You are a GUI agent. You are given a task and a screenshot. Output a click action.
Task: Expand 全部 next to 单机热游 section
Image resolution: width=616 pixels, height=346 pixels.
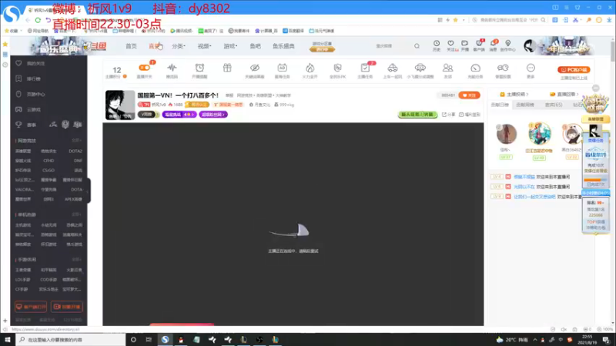click(76, 215)
